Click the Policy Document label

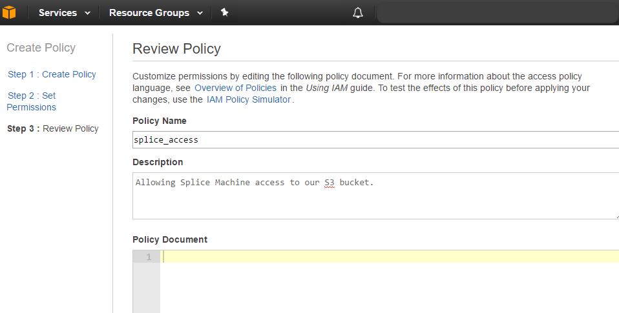(170, 239)
